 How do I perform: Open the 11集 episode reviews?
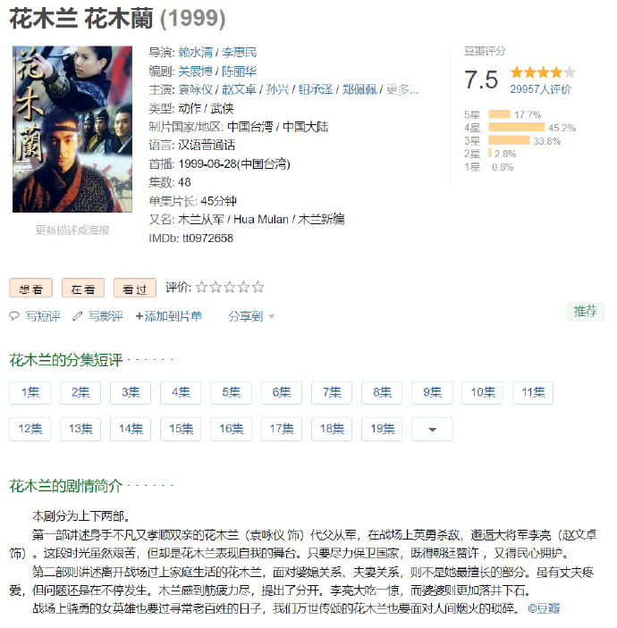coord(534,392)
